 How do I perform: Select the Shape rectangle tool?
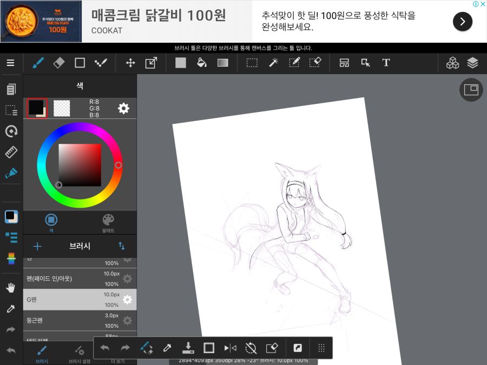coord(80,63)
